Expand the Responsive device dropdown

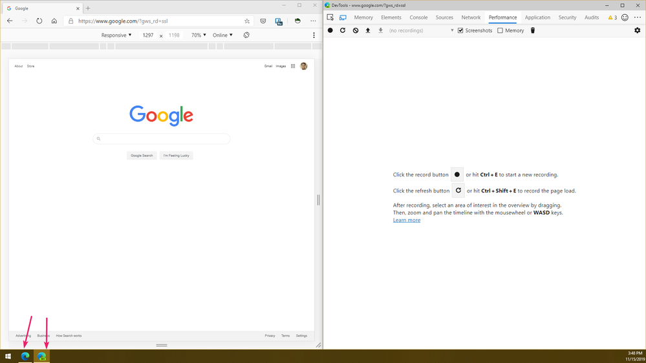116,35
